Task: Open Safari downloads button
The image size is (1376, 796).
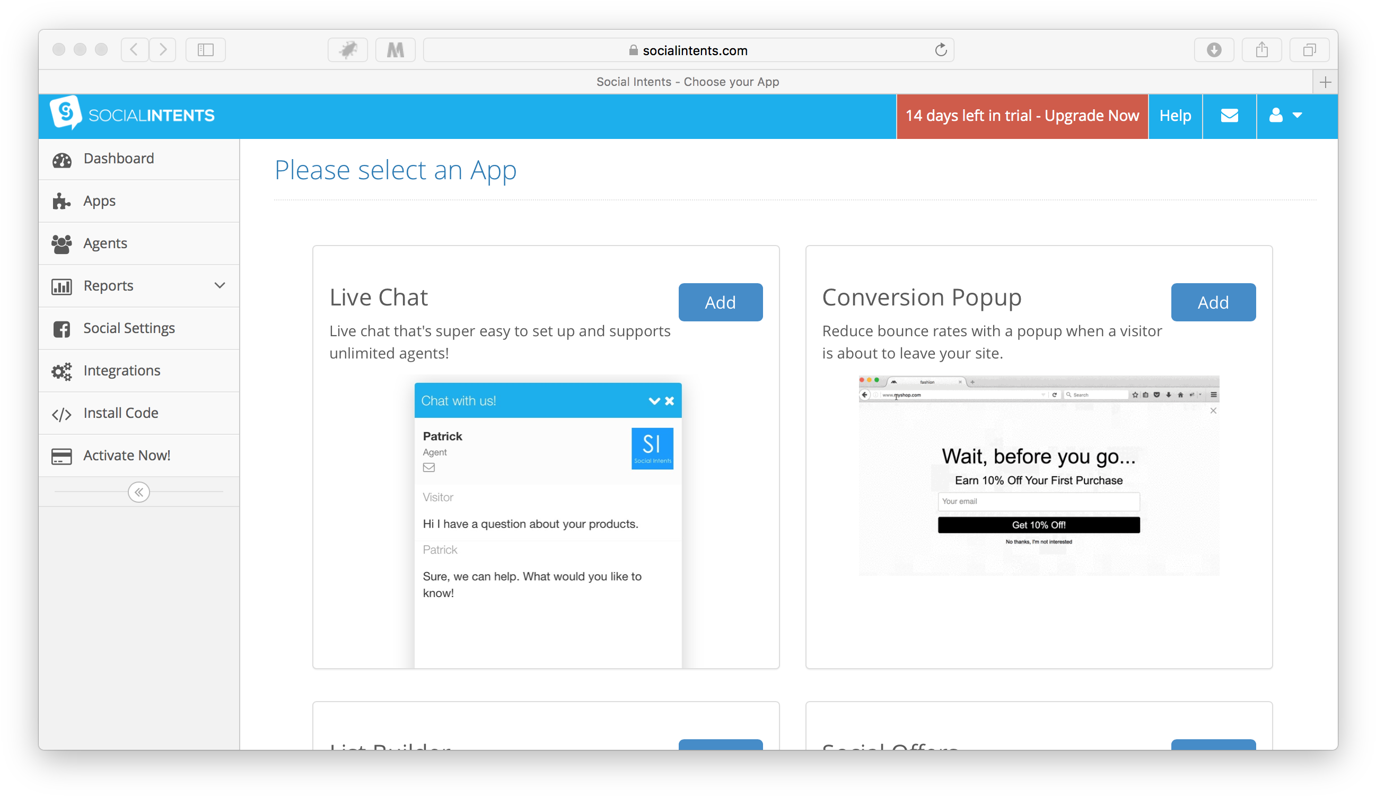Action: tap(1213, 50)
